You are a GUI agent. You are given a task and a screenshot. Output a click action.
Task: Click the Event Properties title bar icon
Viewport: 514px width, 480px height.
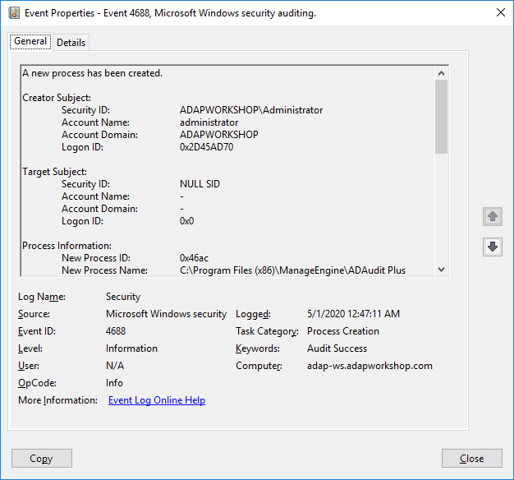[14, 13]
